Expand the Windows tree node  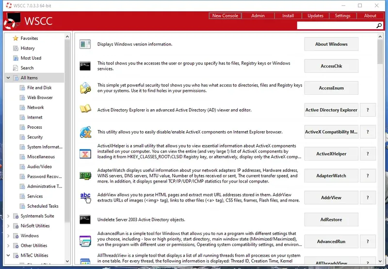[x=8, y=236]
